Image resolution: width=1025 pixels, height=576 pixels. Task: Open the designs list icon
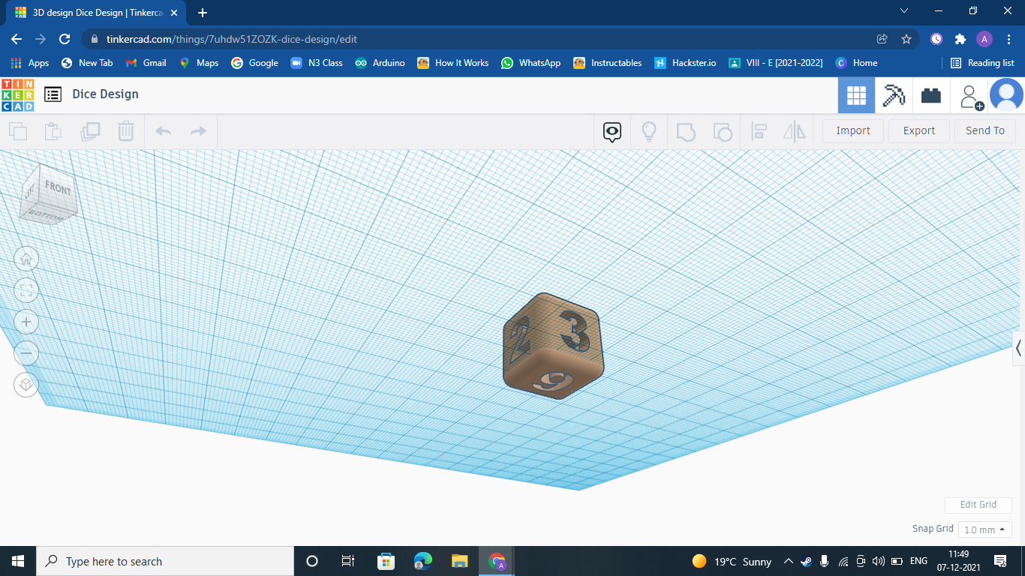53,94
